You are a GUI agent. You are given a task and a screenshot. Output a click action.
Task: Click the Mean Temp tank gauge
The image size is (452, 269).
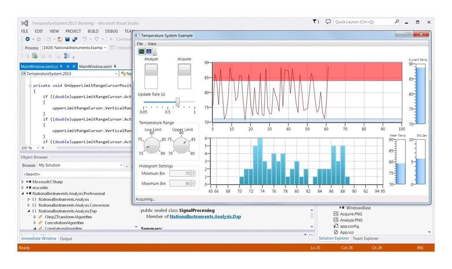(401, 162)
